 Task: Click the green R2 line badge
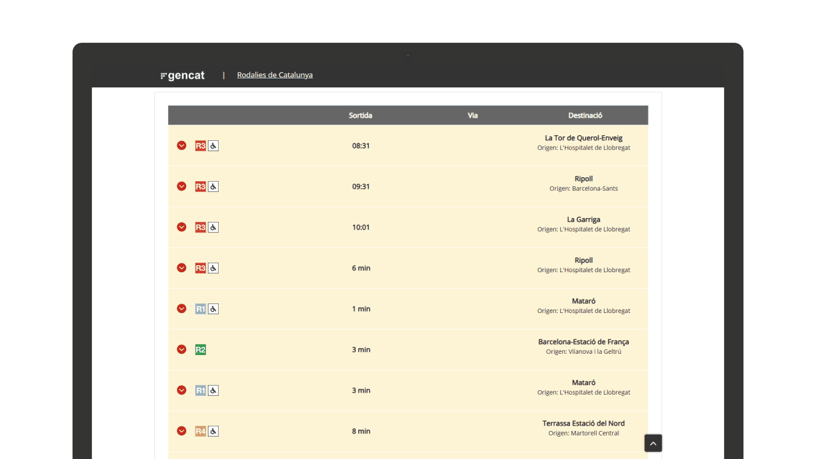click(200, 350)
